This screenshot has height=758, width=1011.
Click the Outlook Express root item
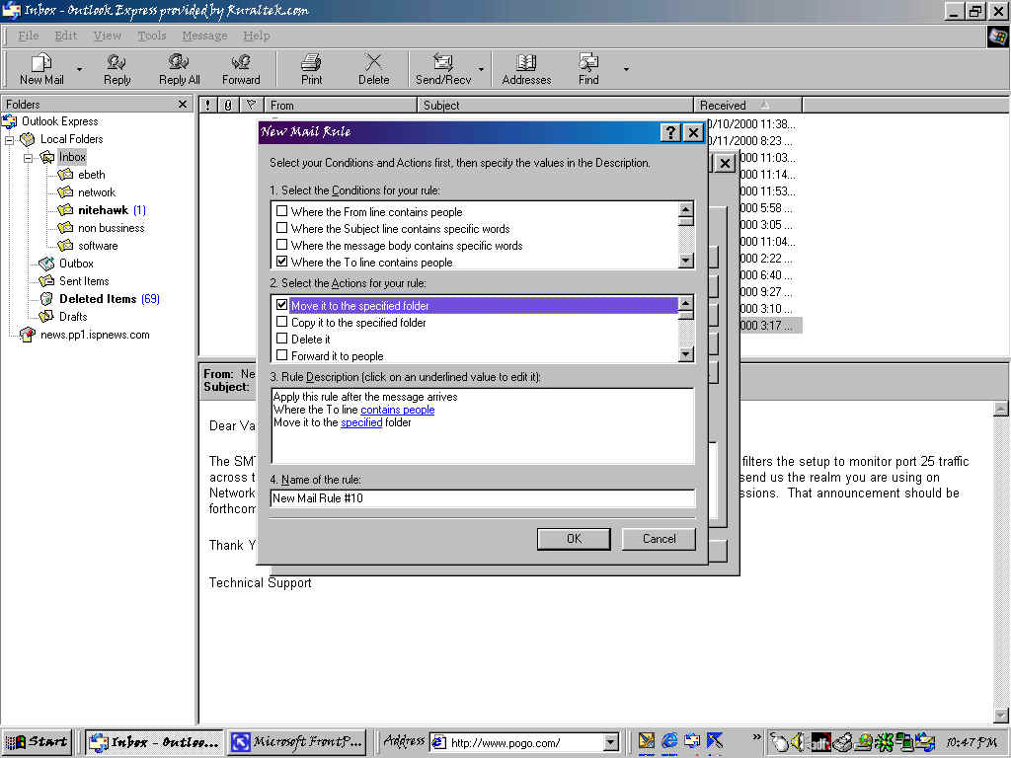click(x=59, y=121)
